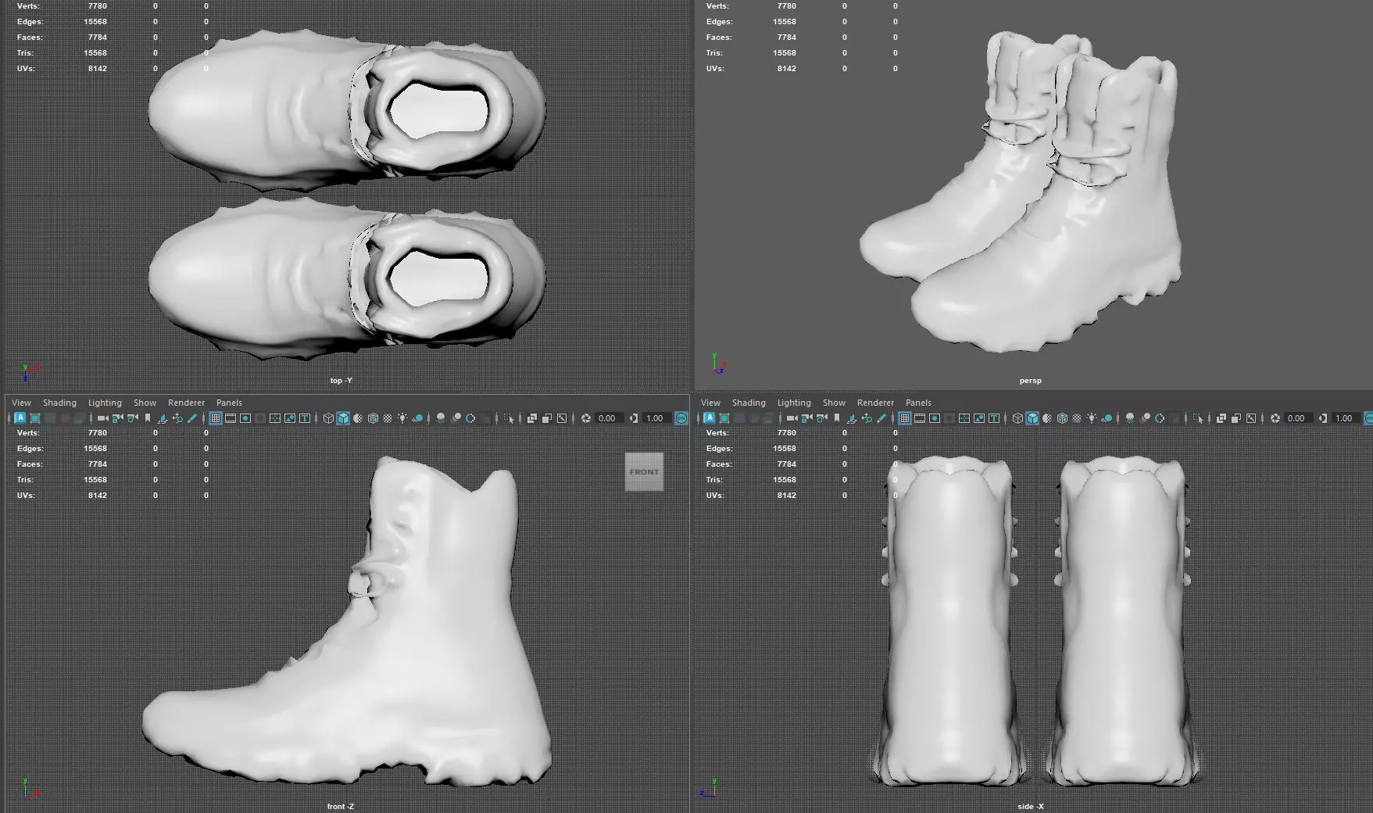Open Show menu in front panel
The image size is (1373, 813).
145,403
